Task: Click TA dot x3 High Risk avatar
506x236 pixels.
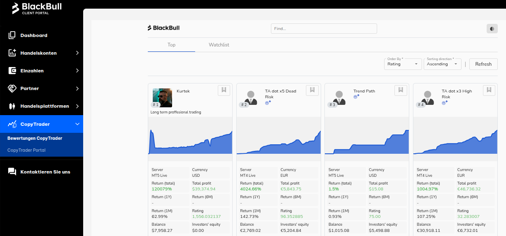Action: click(x=428, y=98)
